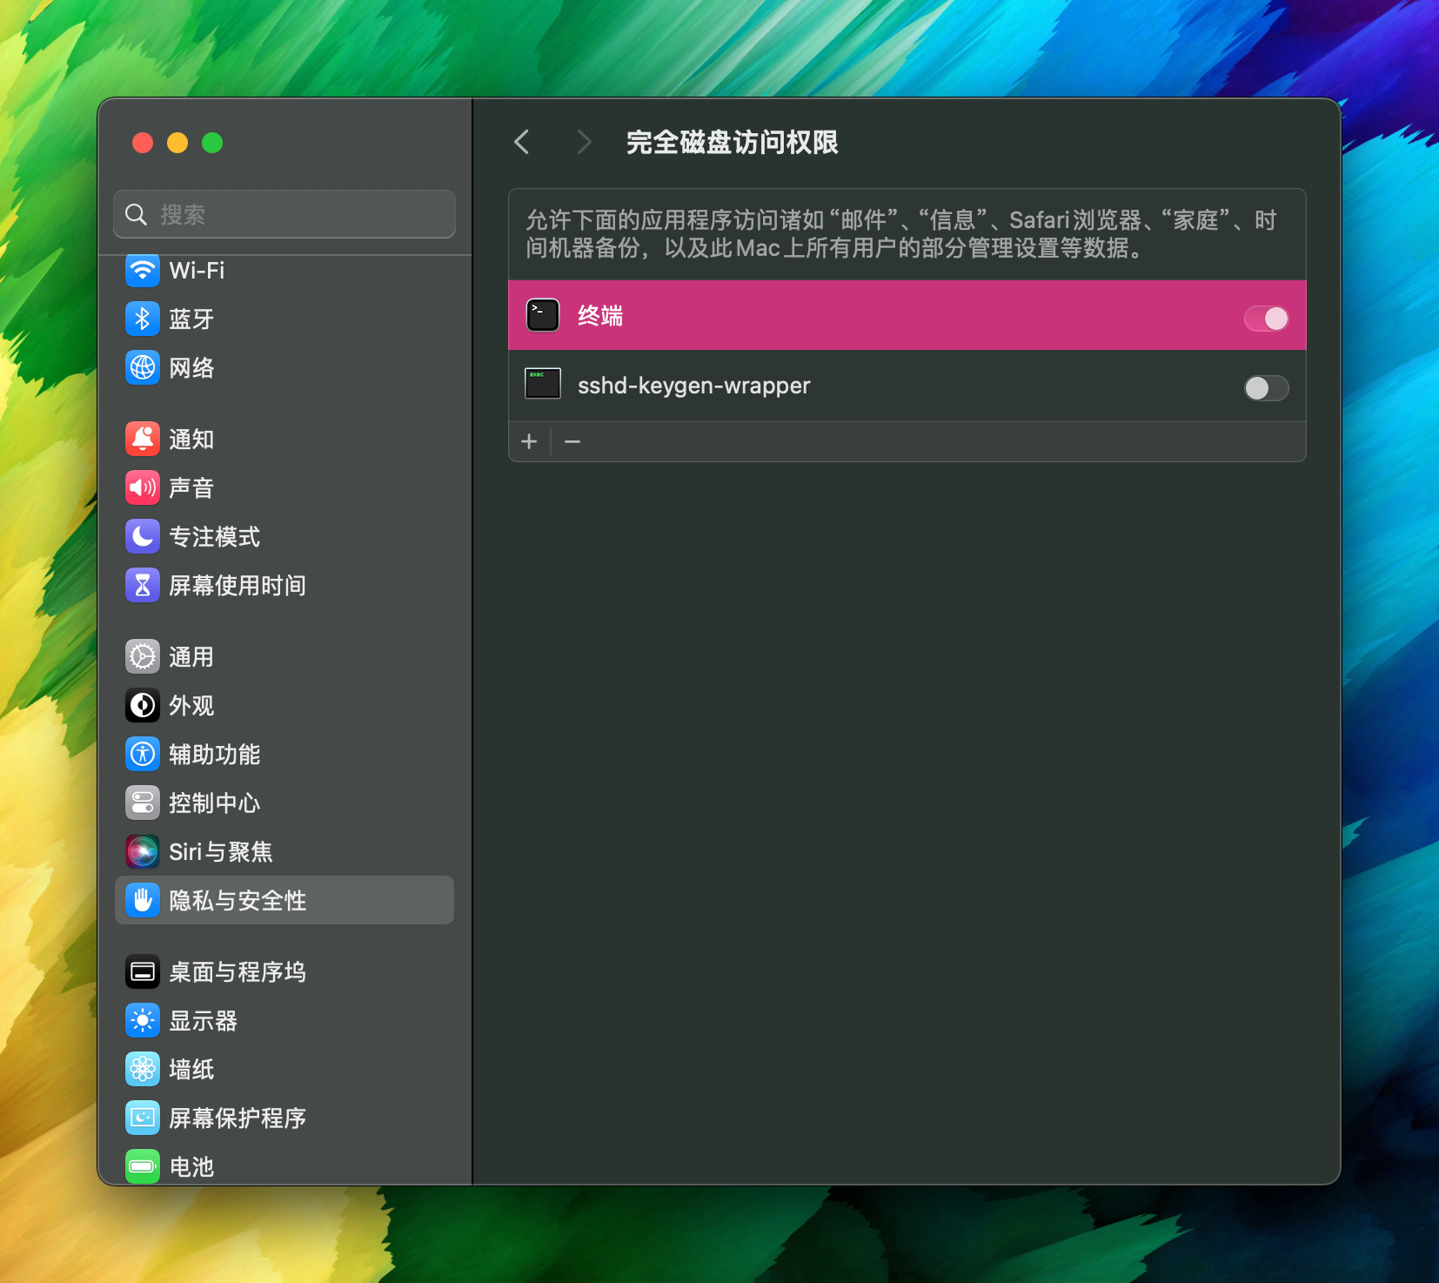Disable full disk access for 终端
This screenshot has width=1439, height=1283.
point(1266,319)
